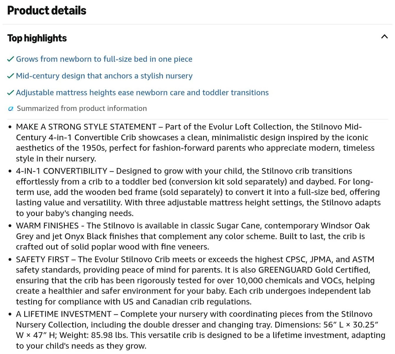Image resolution: width=395 pixels, height=354 pixels.
Task: Click the WARM FINISHES bullet text
Action: [193, 236]
